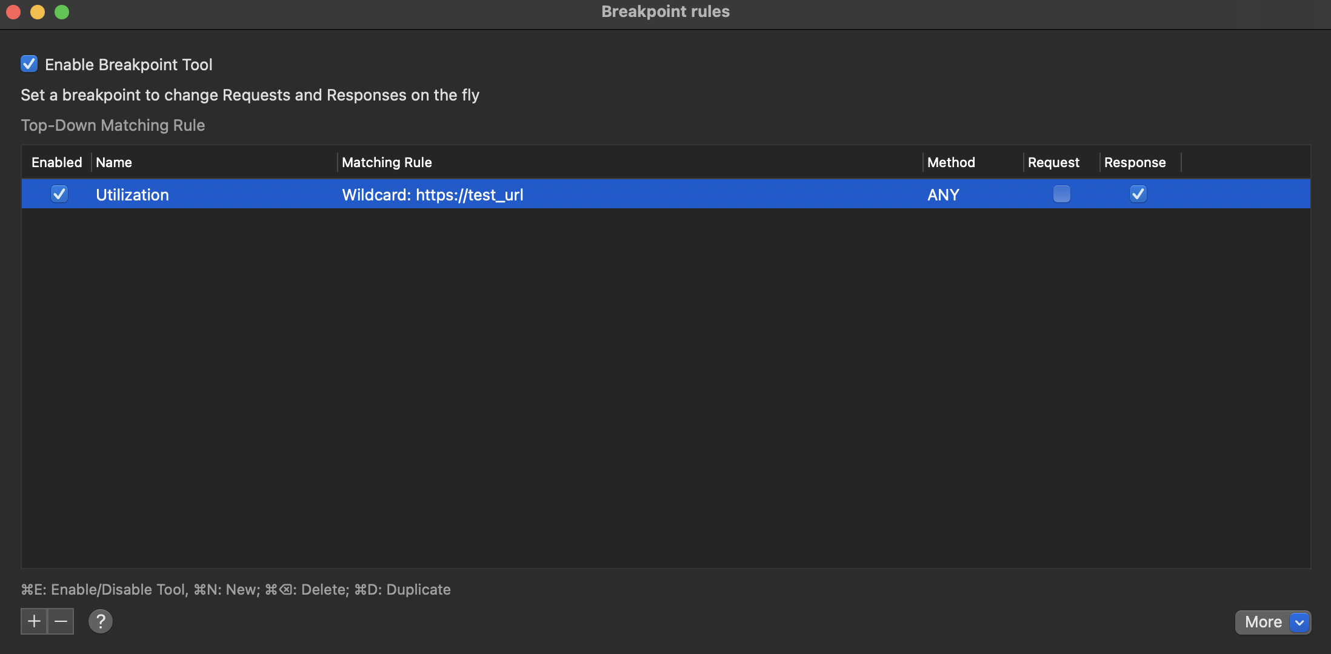Viewport: 1331px width, 654px height.
Task: Click the Wildcard https://test_url matching rule cell
Action: (x=432, y=195)
